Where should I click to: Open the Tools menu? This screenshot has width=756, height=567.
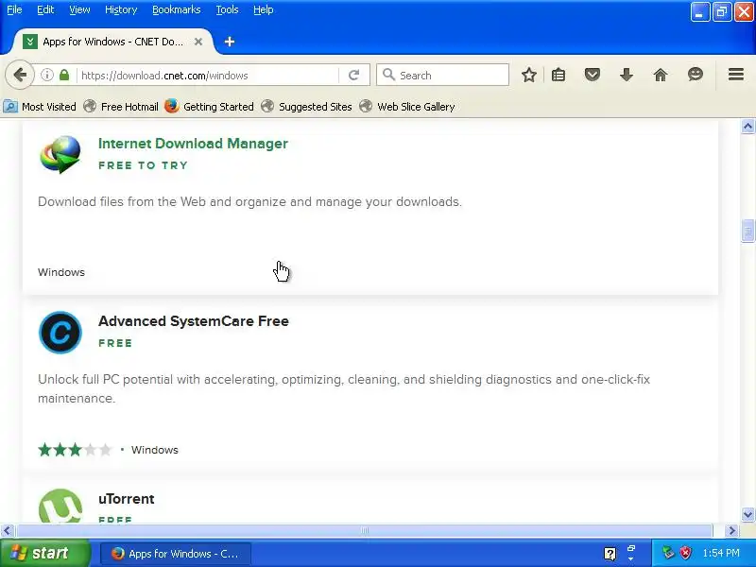click(227, 9)
